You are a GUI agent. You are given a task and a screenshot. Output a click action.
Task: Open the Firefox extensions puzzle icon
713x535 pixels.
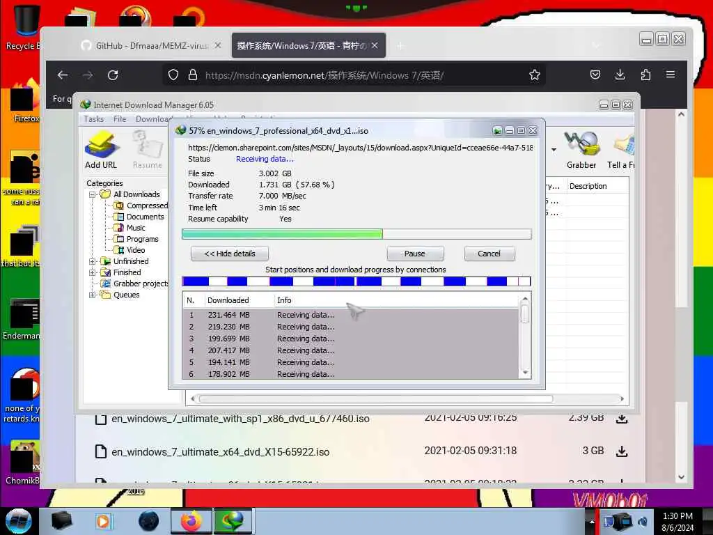click(645, 75)
